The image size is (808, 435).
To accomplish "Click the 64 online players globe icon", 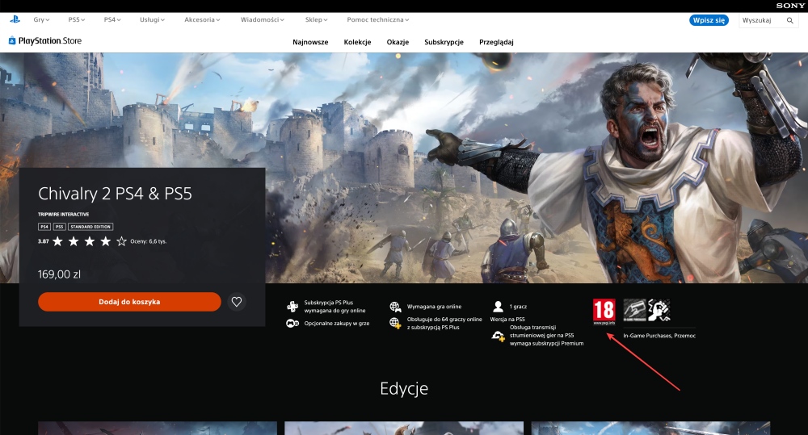I will 395,324.
